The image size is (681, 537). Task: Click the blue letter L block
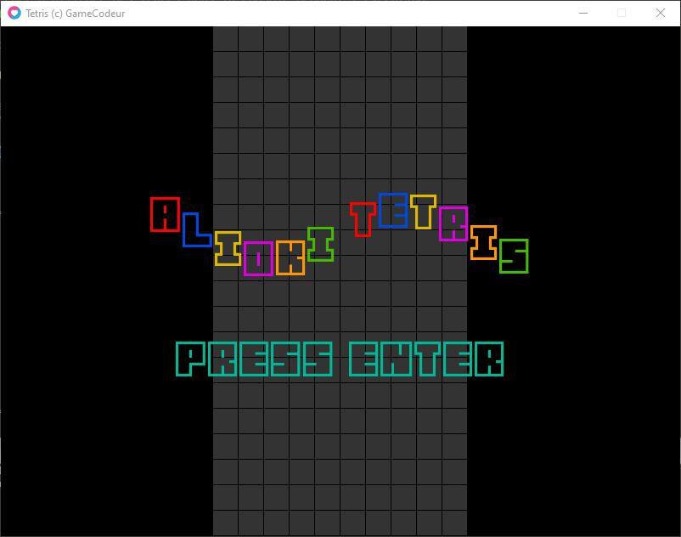pos(197,229)
